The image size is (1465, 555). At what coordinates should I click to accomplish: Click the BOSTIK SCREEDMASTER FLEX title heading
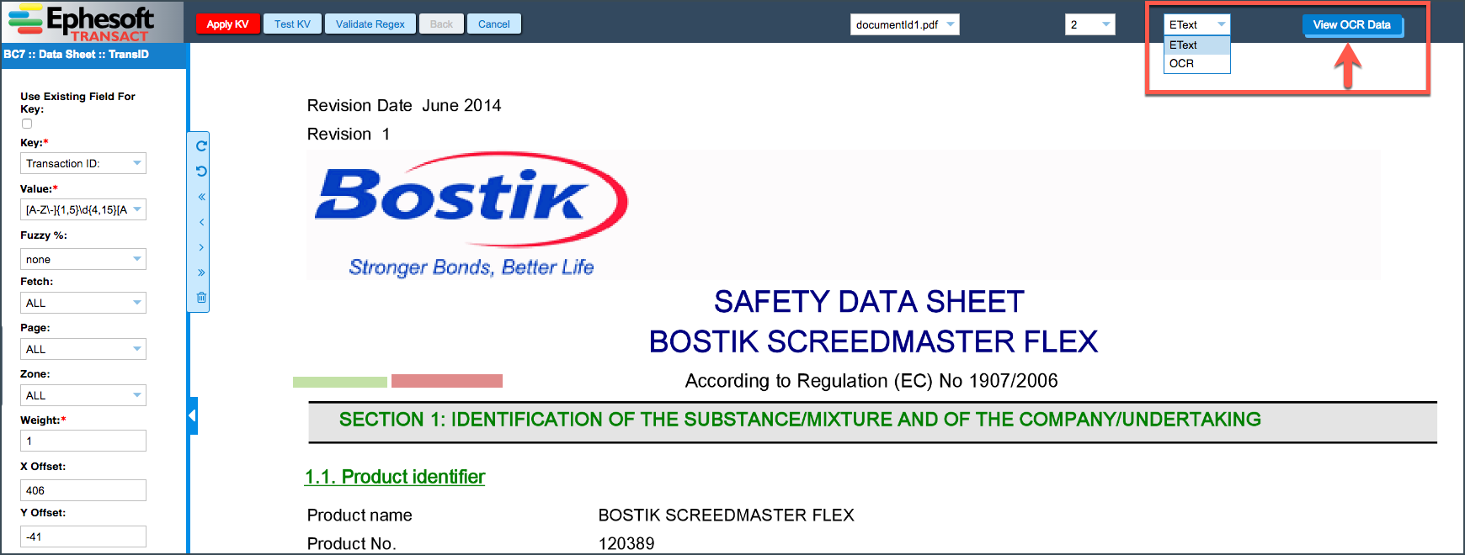pos(873,342)
